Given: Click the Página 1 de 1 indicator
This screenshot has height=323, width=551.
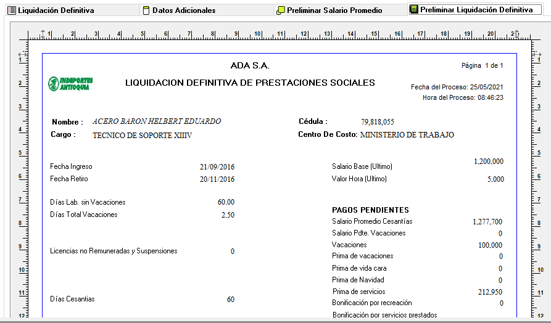Looking at the screenshot, I should 482,65.
